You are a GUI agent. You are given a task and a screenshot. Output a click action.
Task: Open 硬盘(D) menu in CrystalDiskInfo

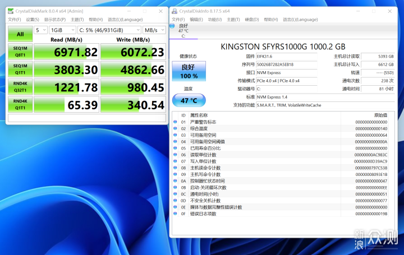coord(252,20)
